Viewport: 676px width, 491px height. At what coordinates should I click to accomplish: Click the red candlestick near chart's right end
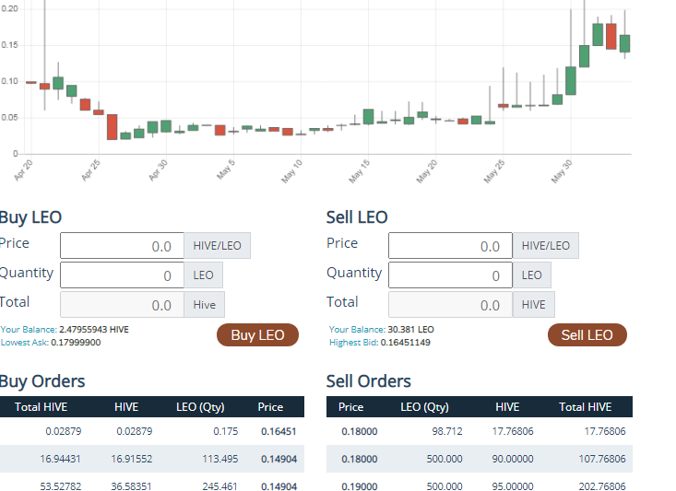click(611, 37)
